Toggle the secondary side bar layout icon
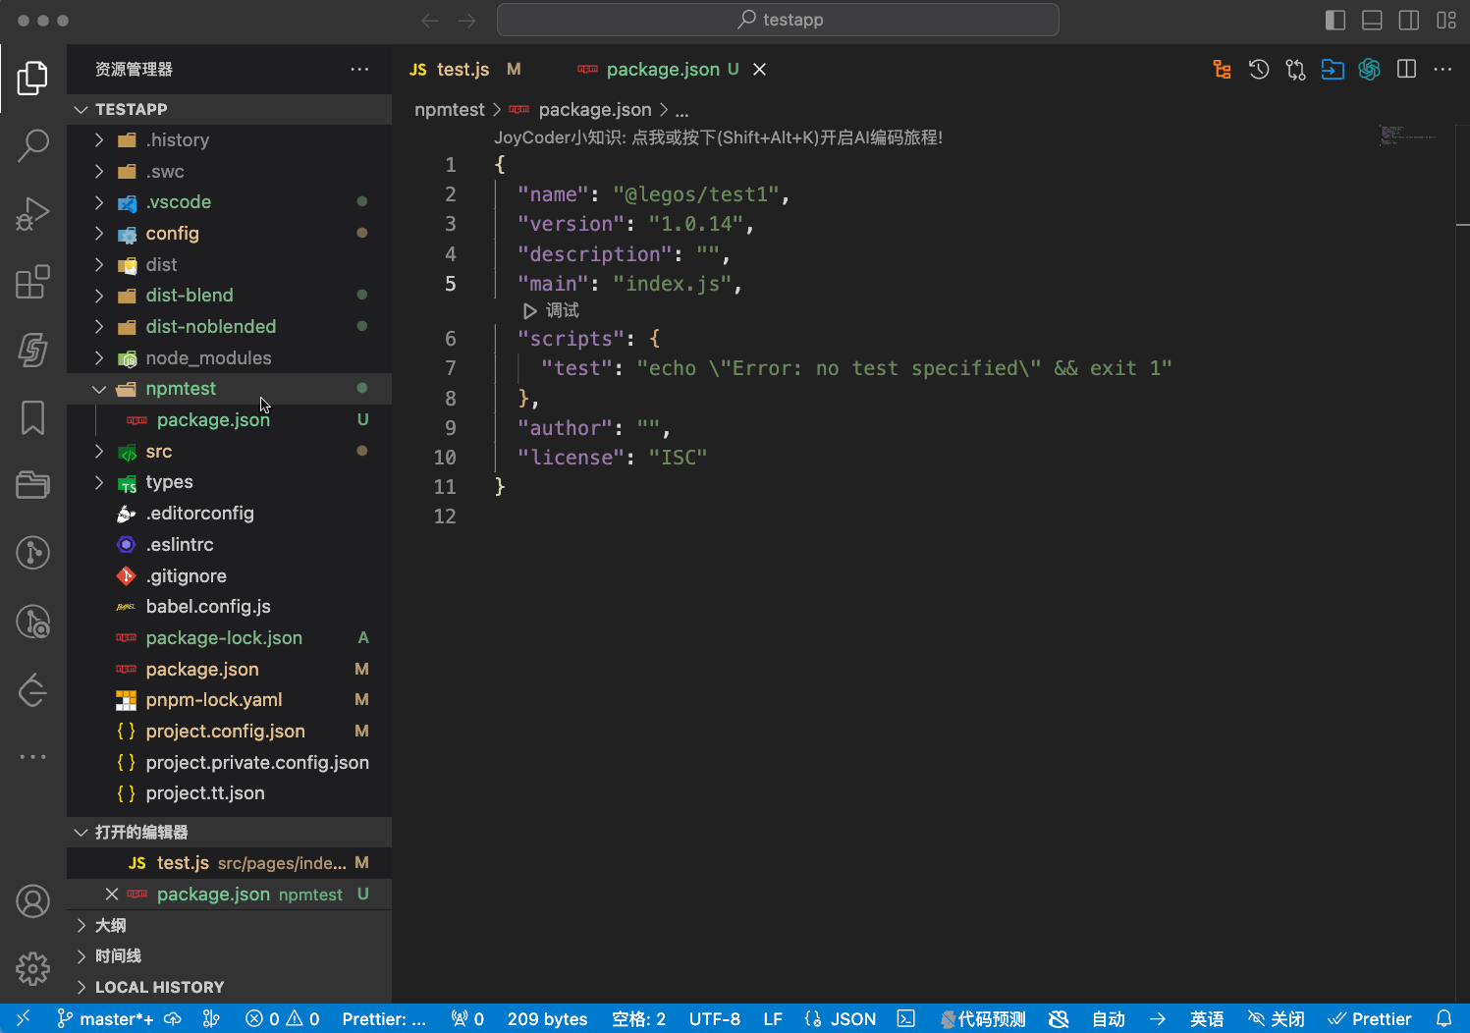Image resolution: width=1470 pixels, height=1033 pixels. 1408,20
